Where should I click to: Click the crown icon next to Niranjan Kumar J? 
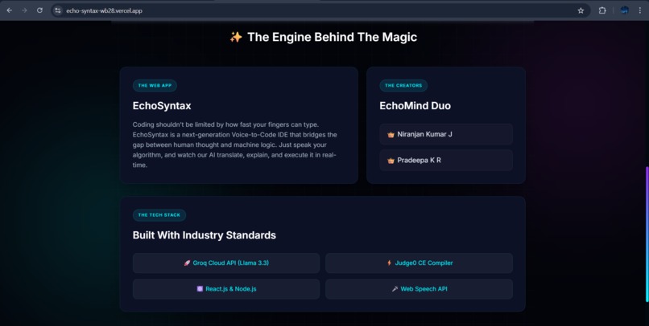pos(391,135)
